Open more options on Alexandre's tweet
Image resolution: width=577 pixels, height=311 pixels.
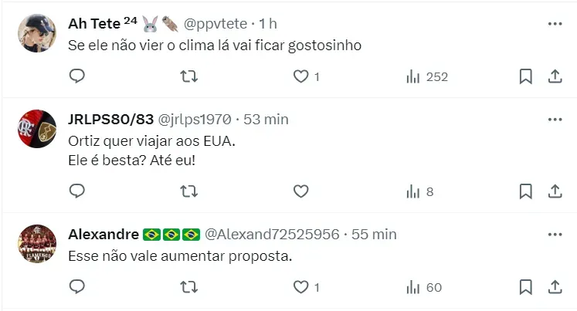[x=555, y=235]
